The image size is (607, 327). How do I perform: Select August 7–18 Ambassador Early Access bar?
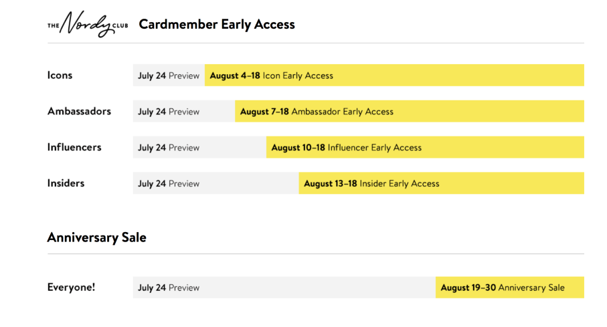click(409, 111)
